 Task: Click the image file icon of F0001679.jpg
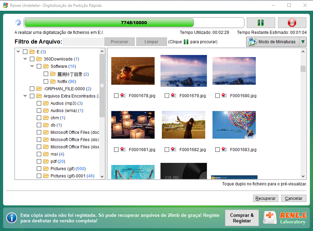tap(174, 95)
